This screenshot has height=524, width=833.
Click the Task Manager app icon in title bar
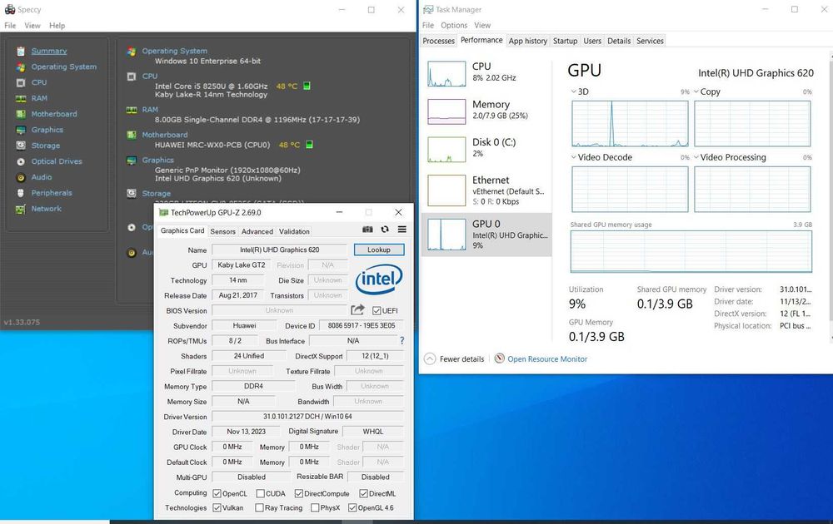[428, 9]
